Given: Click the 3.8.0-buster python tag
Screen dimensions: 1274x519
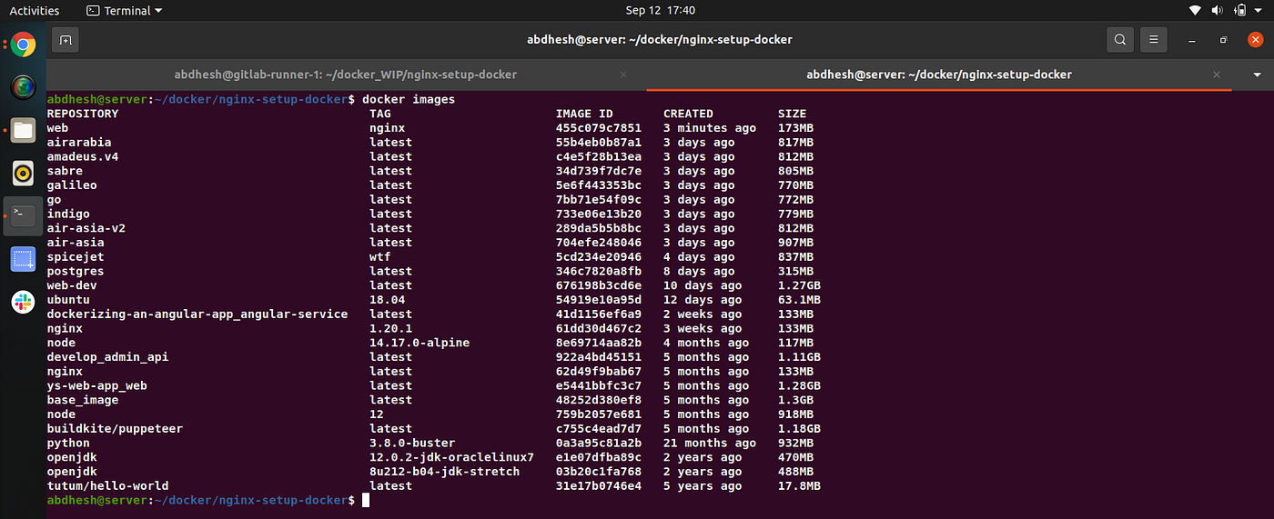Looking at the screenshot, I should [x=412, y=443].
